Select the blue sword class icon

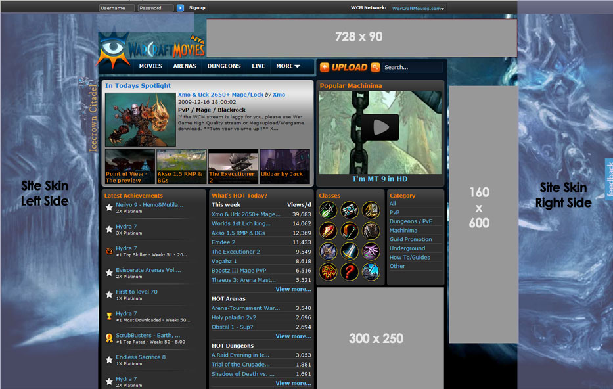pyautogui.click(x=349, y=252)
